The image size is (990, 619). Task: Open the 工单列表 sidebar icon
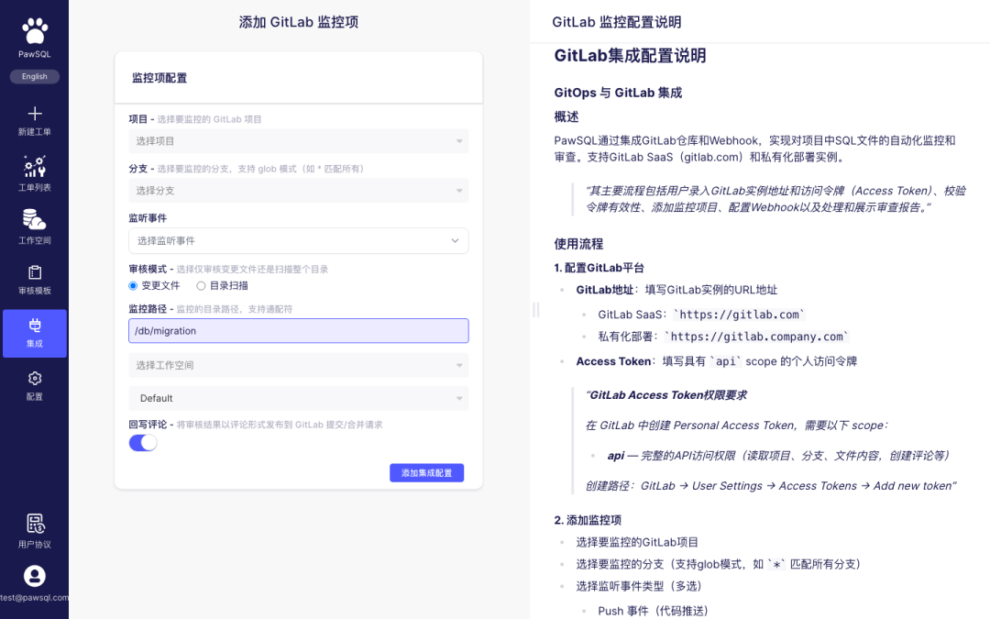(35, 166)
